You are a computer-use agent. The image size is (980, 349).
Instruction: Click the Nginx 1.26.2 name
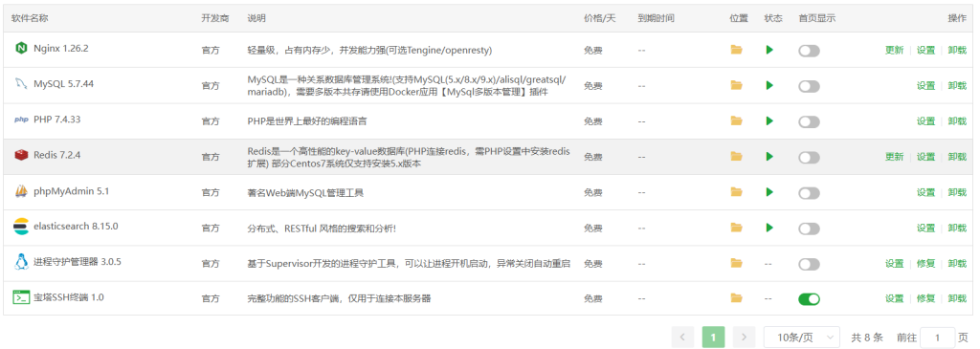click(60, 48)
